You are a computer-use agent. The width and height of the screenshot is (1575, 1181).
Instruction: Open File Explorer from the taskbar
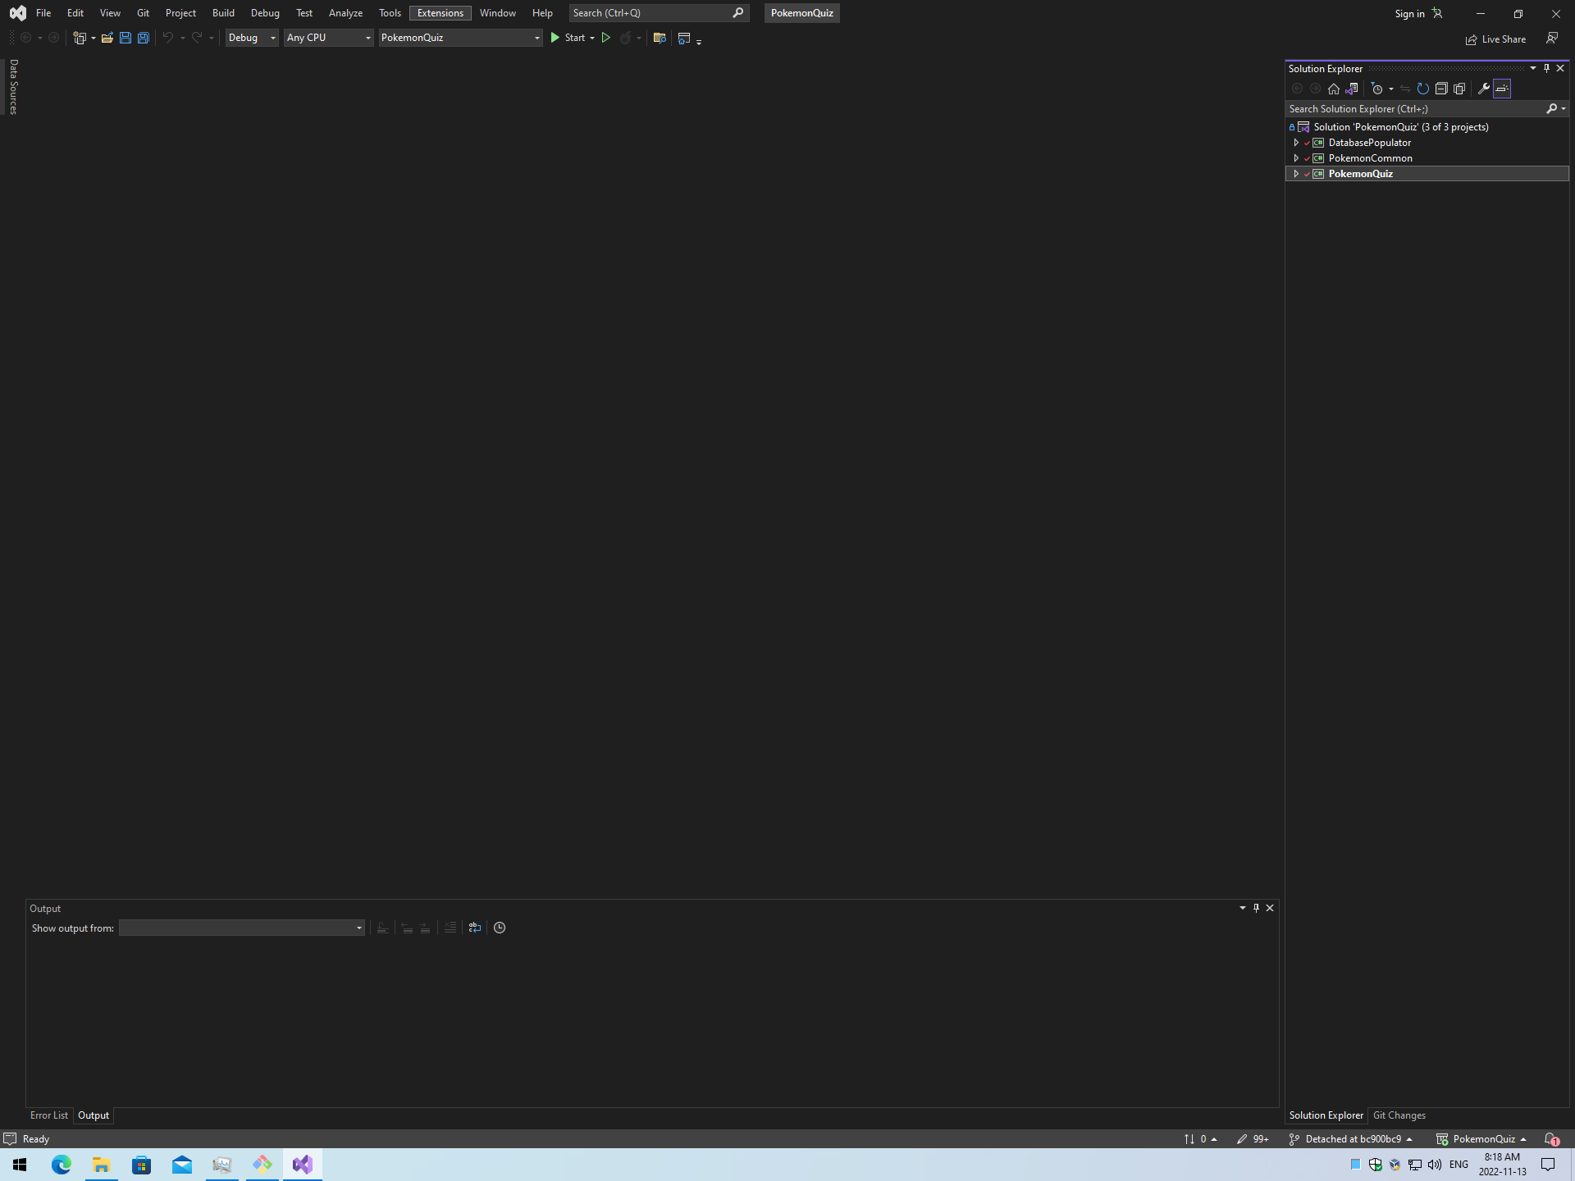point(102,1165)
